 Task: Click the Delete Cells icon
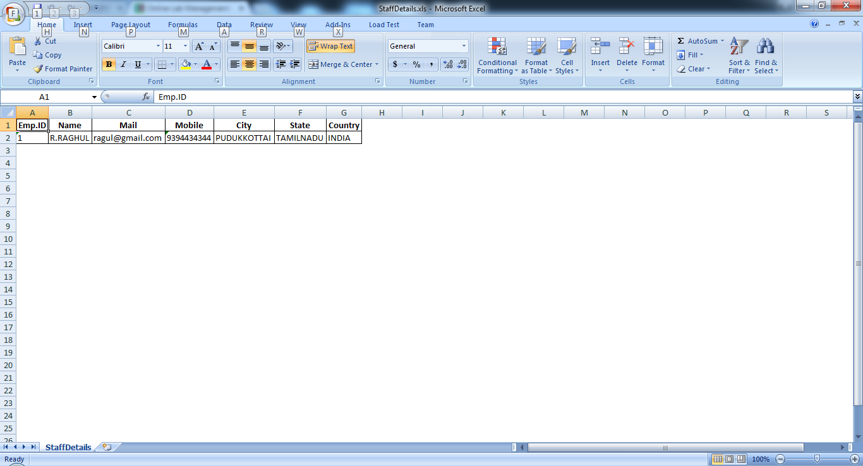coord(627,47)
